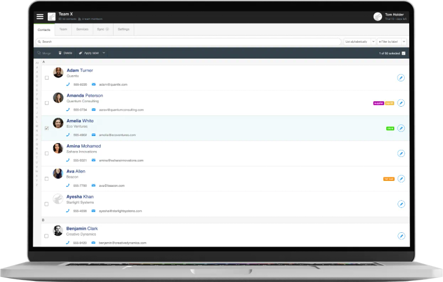Click the phone icon for Ava Allen

point(68,185)
